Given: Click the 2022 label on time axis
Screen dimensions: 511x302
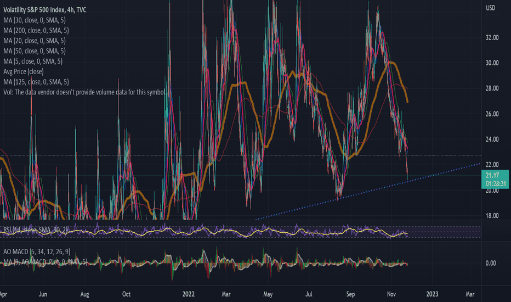Looking at the screenshot, I should pos(189,294).
